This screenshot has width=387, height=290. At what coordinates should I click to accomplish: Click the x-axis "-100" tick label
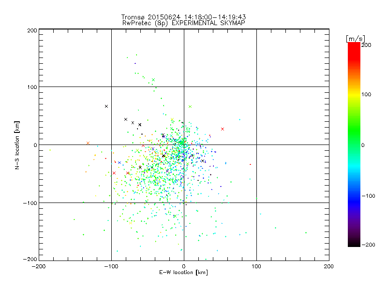coord(111,266)
